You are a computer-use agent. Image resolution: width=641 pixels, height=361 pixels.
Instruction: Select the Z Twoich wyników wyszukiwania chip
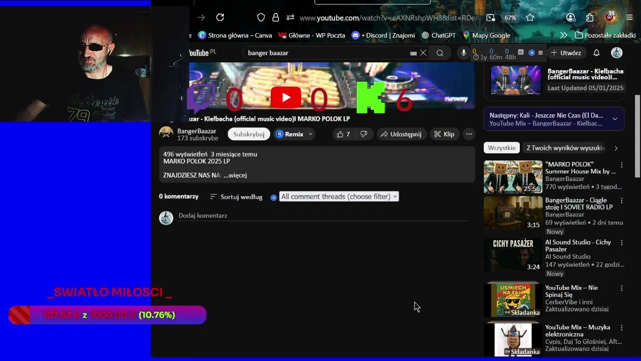pyautogui.click(x=565, y=148)
